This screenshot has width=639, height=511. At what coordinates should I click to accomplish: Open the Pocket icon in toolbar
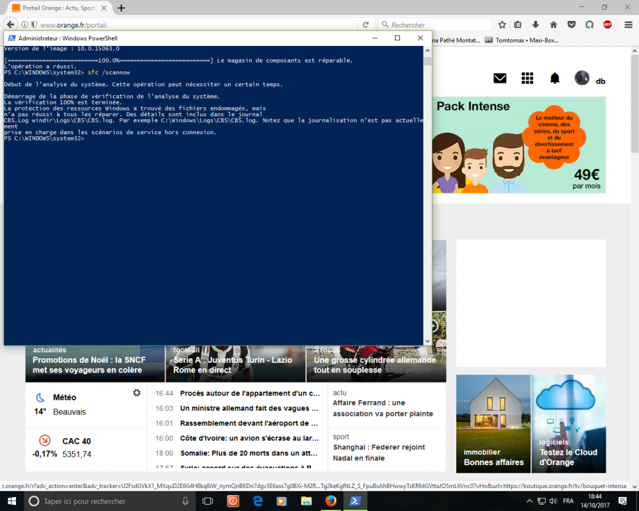(x=571, y=24)
